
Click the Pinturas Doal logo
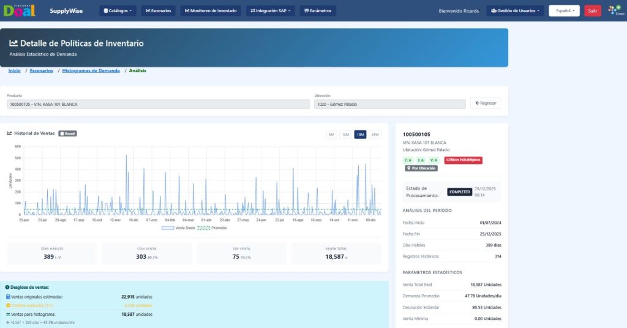tap(18, 10)
